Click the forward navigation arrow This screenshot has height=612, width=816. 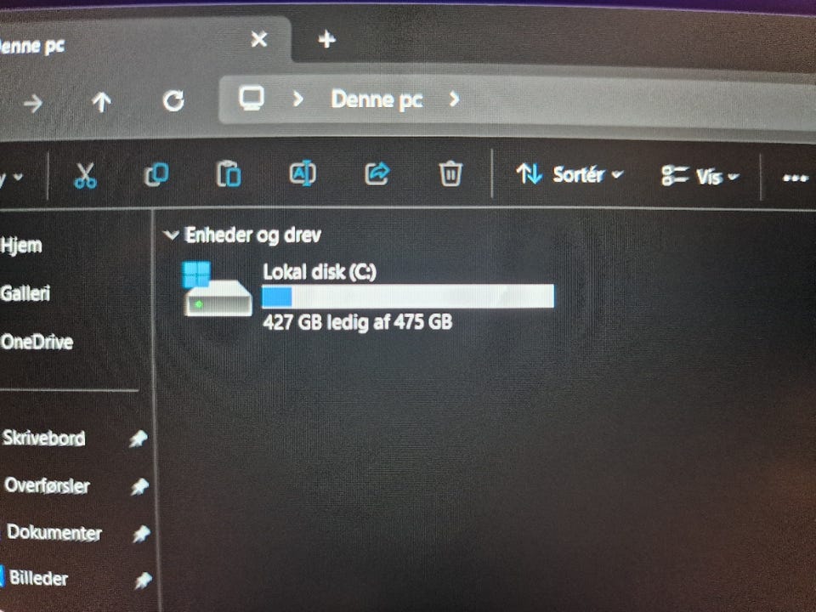click(33, 104)
